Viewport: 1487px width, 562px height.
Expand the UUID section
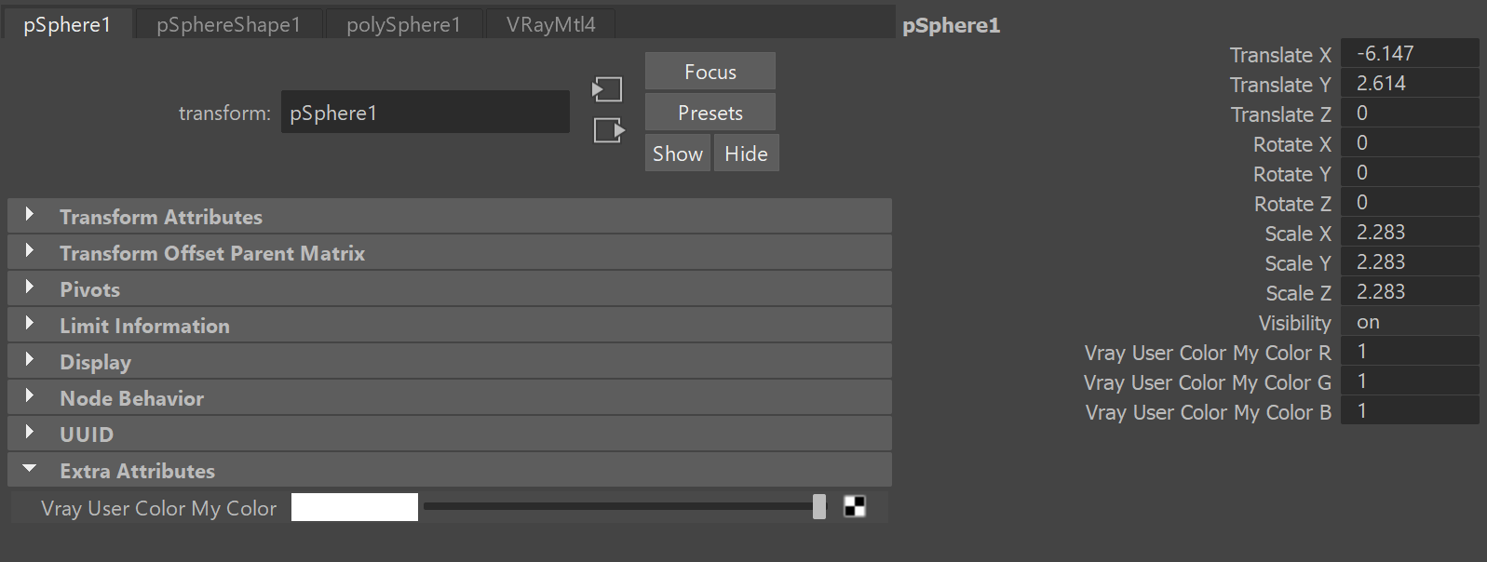(450, 434)
